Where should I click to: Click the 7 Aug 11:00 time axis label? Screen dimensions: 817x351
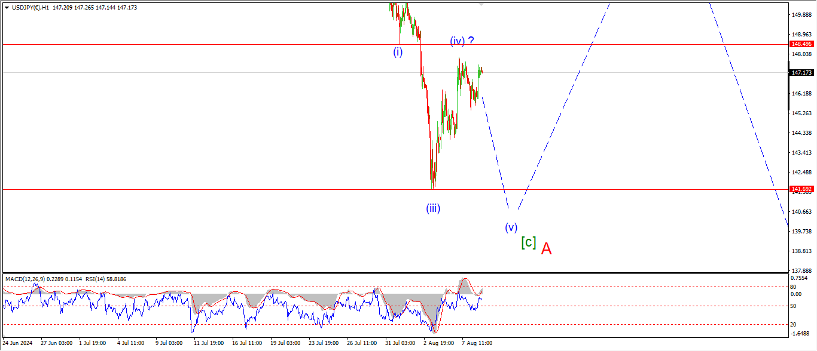click(477, 343)
